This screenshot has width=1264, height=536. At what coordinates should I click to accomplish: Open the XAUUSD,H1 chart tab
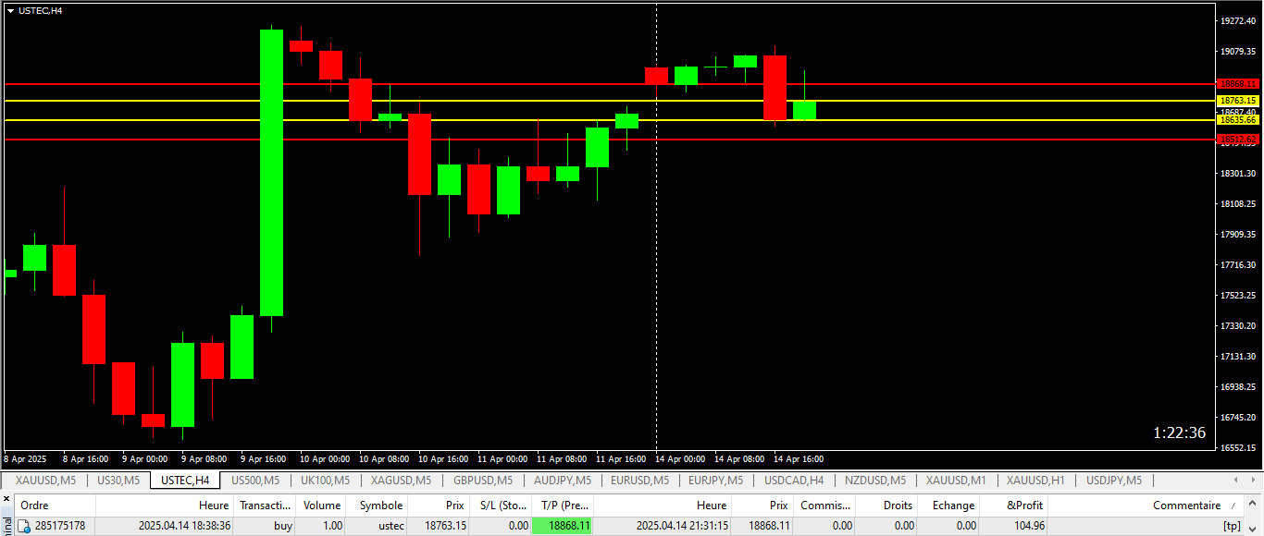coord(1035,481)
